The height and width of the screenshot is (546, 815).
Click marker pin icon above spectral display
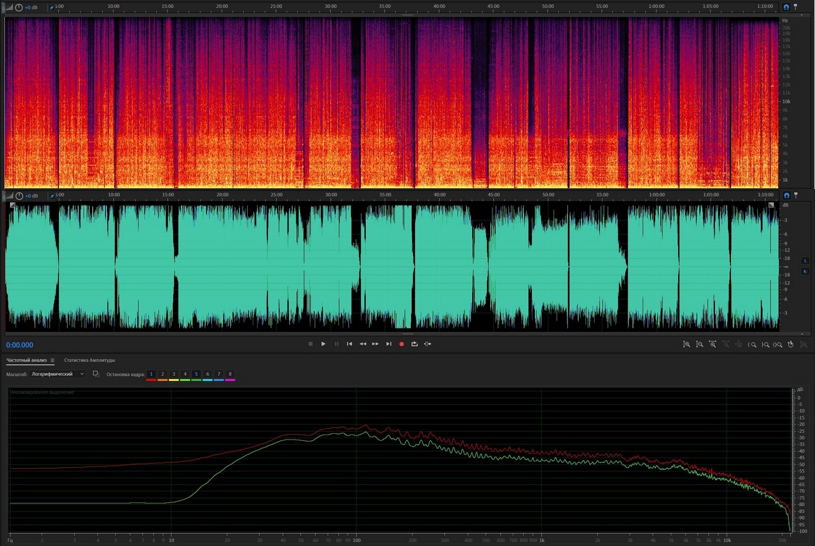click(x=796, y=6)
